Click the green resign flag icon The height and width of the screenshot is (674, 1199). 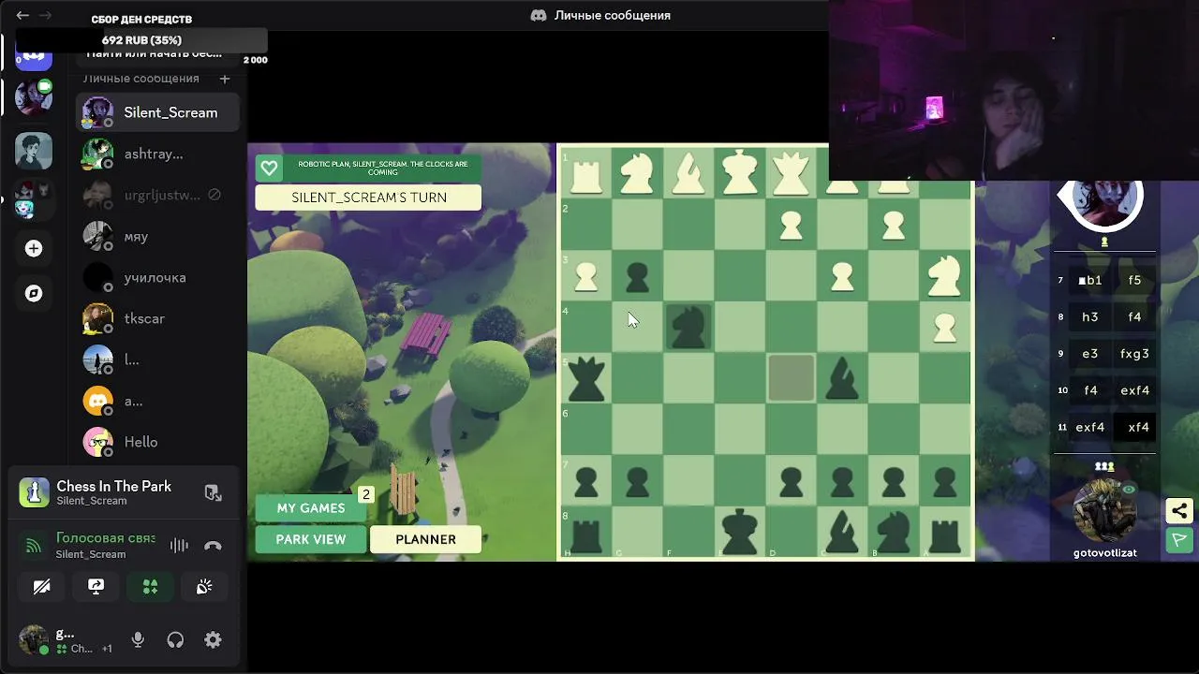[x=1179, y=539]
